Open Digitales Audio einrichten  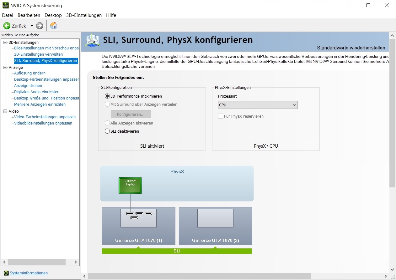(37, 92)
